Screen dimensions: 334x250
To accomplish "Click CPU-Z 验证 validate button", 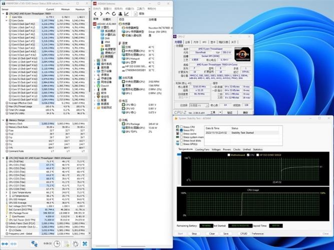I will tap(230, 112).
